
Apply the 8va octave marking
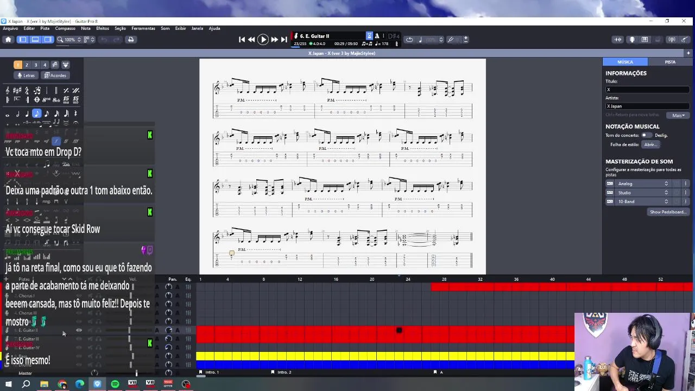(47, 100)
